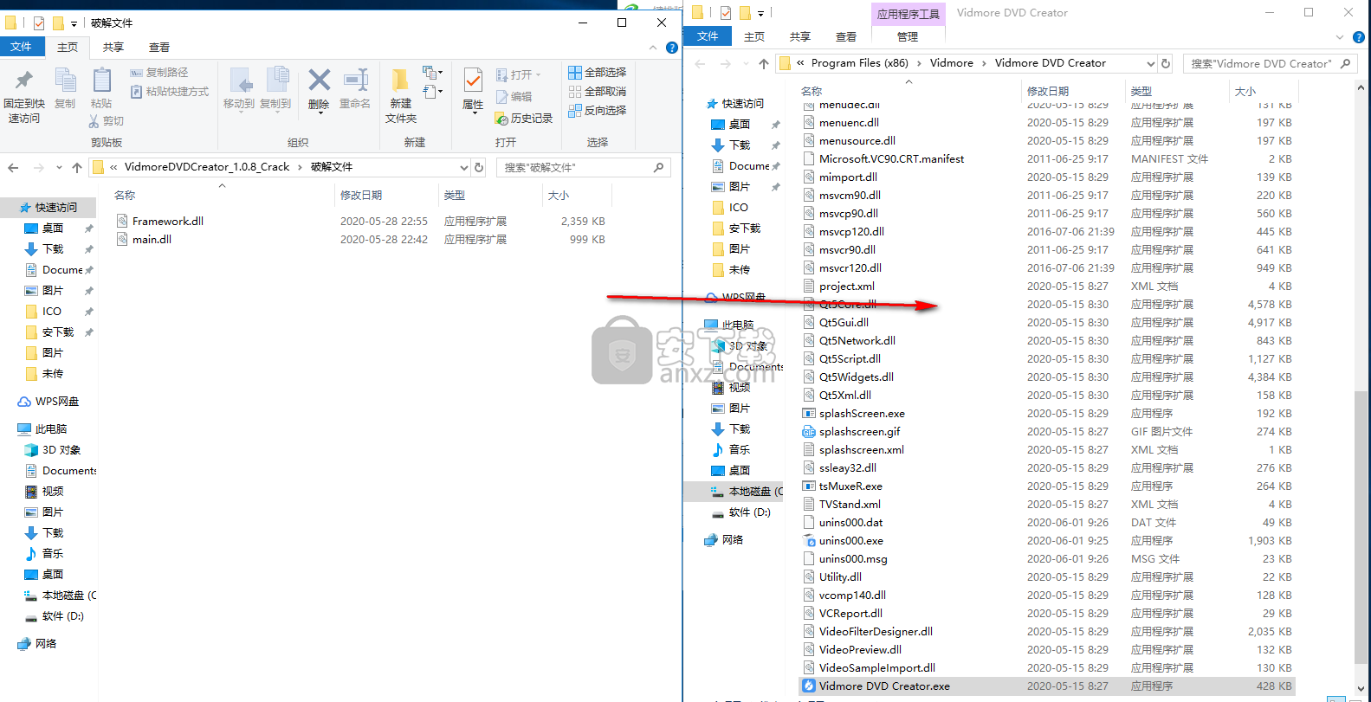Click Up arrow in left window
1371x702 pixels.
pos(77,168)
